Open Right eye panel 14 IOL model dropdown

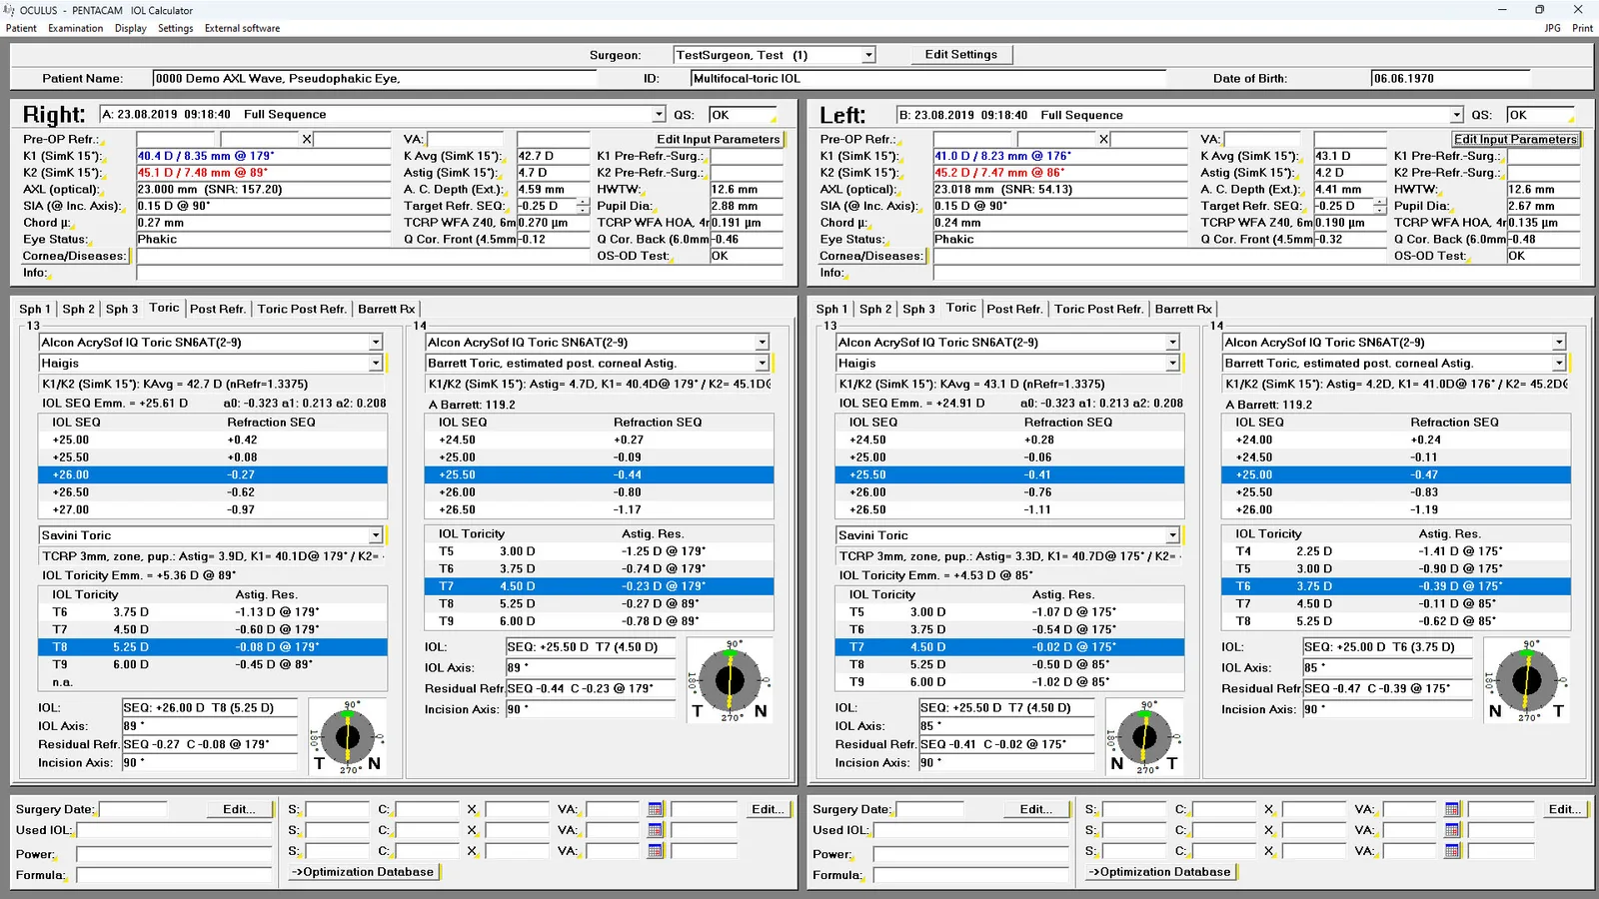[x=763, y=342]
